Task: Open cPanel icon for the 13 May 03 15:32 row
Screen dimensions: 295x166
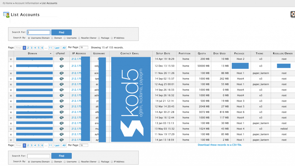Action: point(62,129)
